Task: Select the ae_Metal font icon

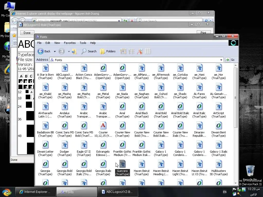Action: tap(103, 87)
